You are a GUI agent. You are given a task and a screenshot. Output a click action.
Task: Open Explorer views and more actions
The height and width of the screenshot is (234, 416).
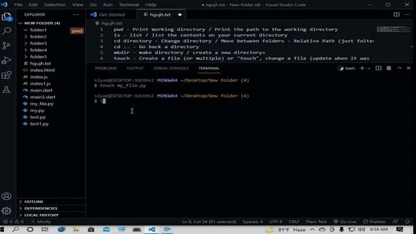(76, 14)
